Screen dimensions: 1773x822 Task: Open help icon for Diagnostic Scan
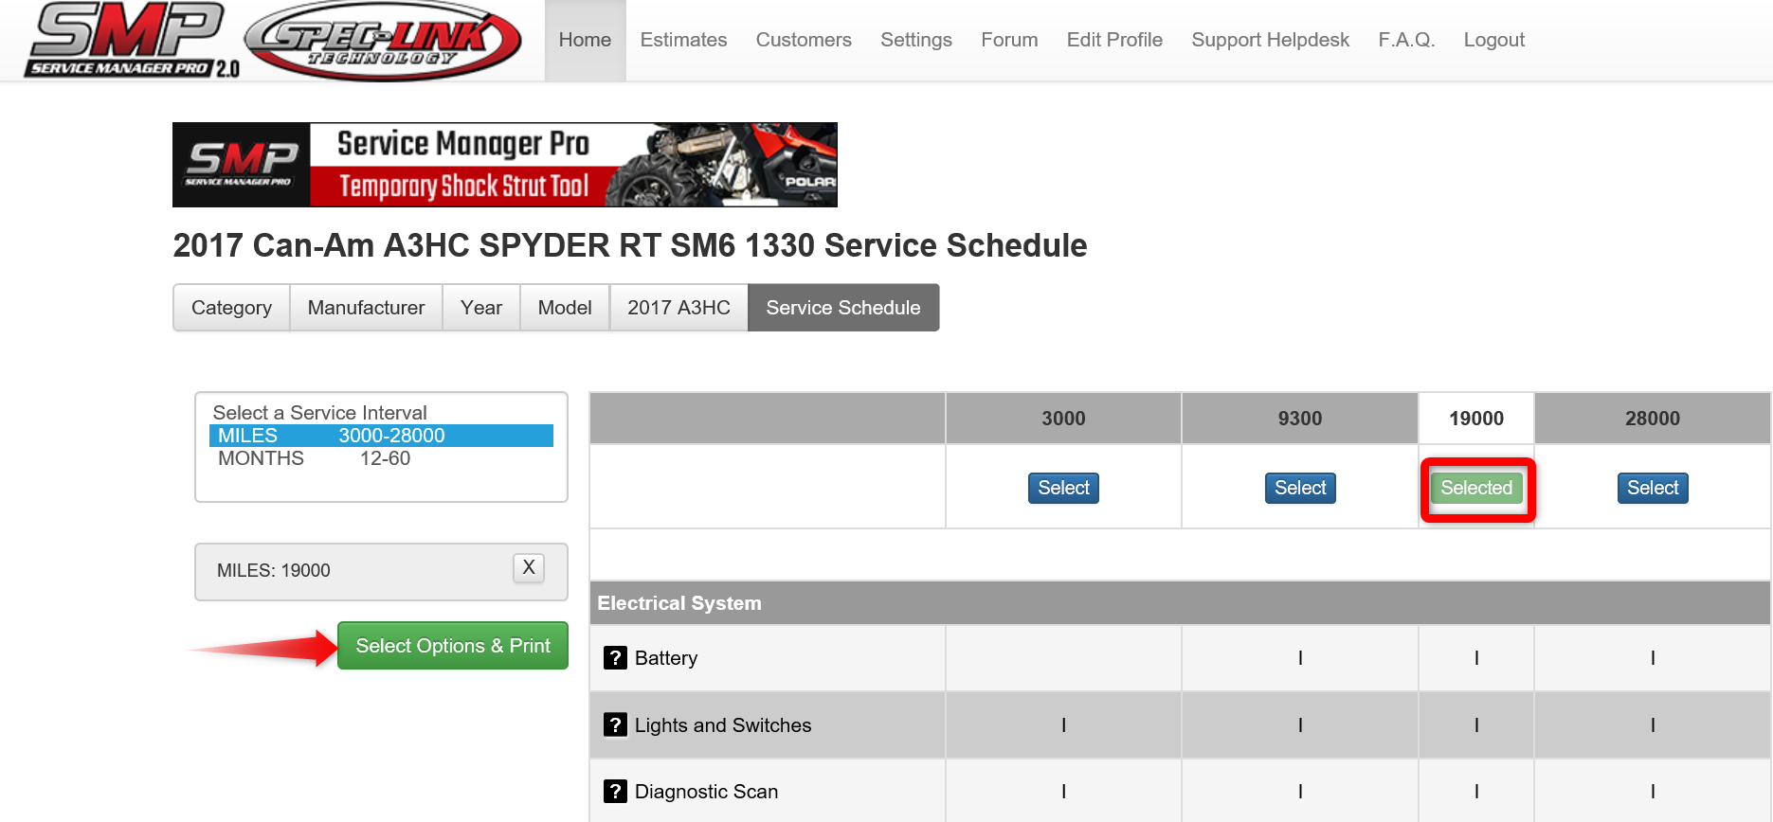(615, 791)
